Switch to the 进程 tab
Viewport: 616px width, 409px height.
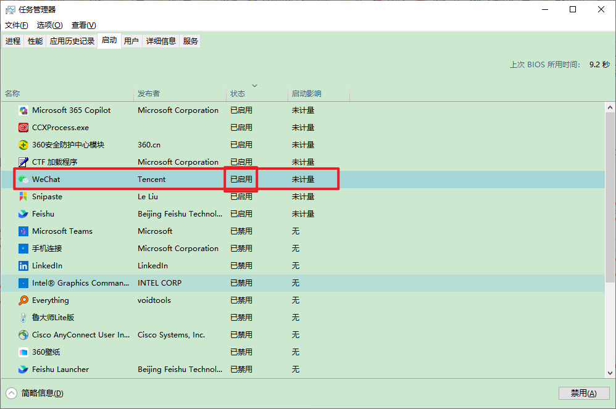click(x=13, y=41)
